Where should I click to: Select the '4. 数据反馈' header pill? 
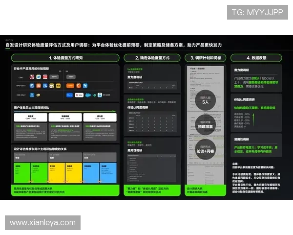[256, 58]
